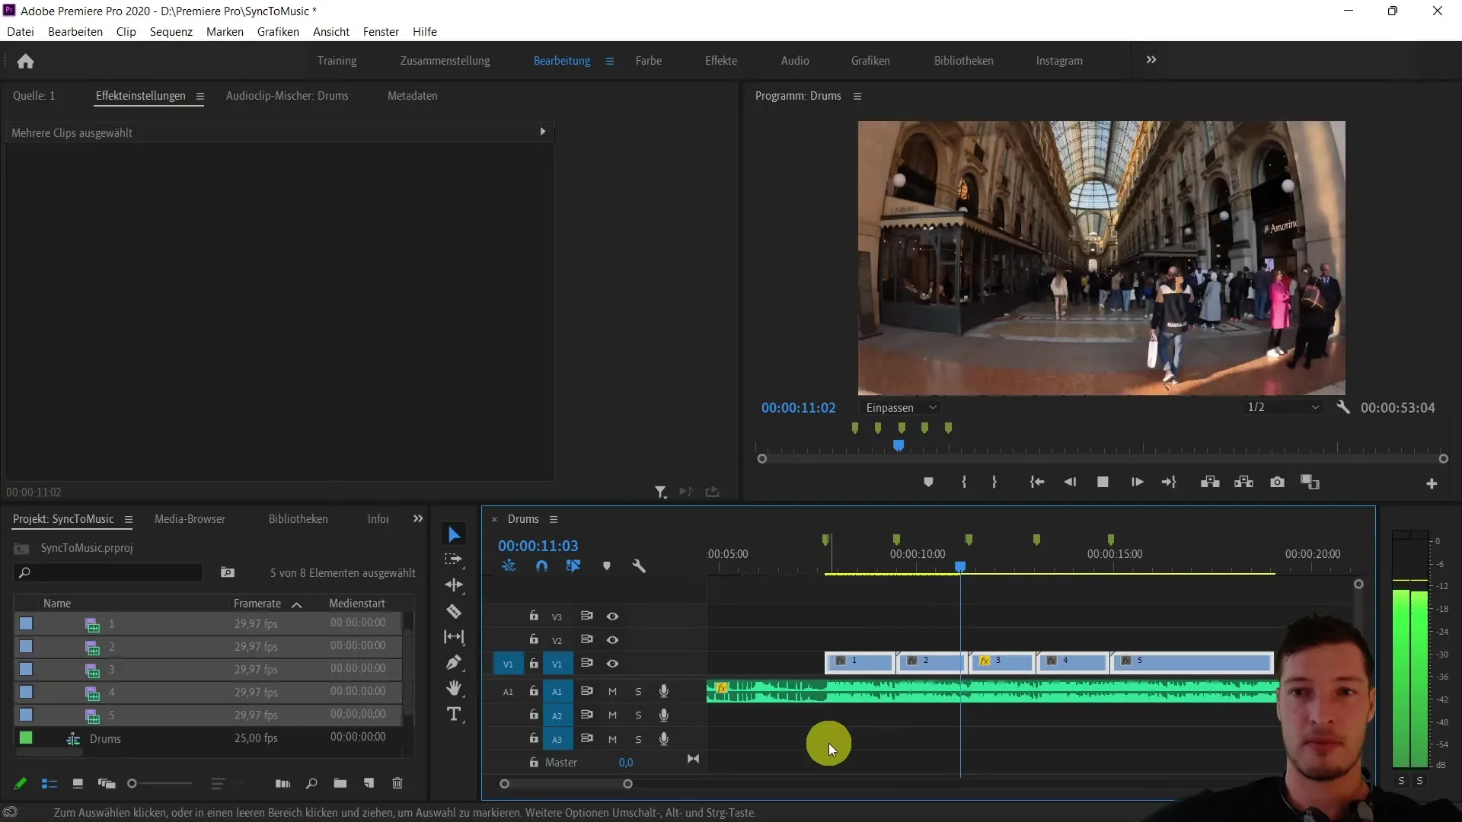This screenshot has width=1462, height=822.
Task: Toggle lock on track A3
Action: [534, 738]
